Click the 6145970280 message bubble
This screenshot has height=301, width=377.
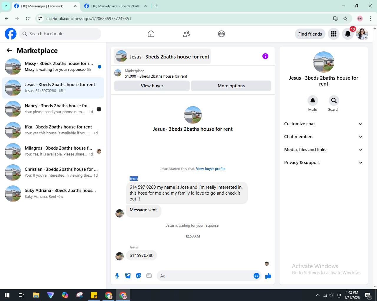coord(141,255)
